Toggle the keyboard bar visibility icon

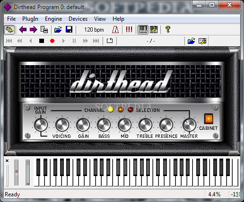(143, 30)
